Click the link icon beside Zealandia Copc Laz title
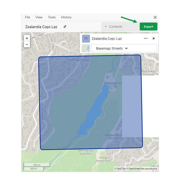184x192 pixels. (65, 27)
